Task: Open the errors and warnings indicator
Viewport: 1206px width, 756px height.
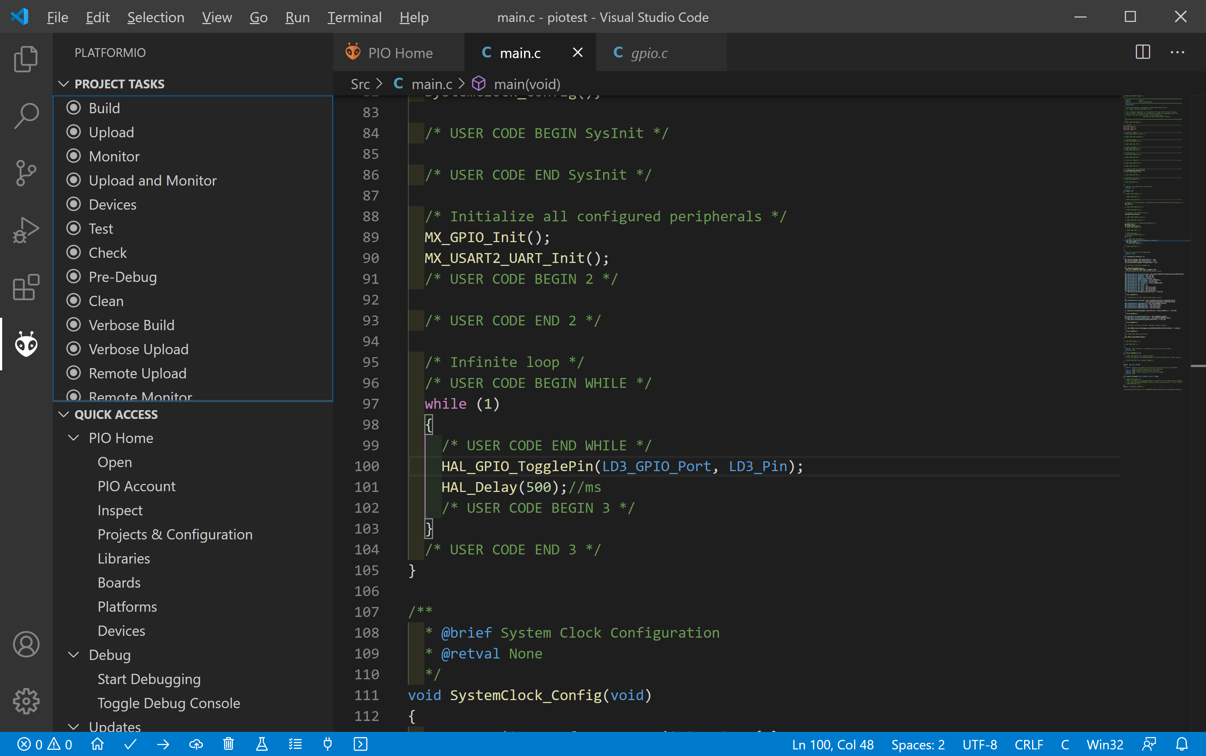Action: (45, 744)
